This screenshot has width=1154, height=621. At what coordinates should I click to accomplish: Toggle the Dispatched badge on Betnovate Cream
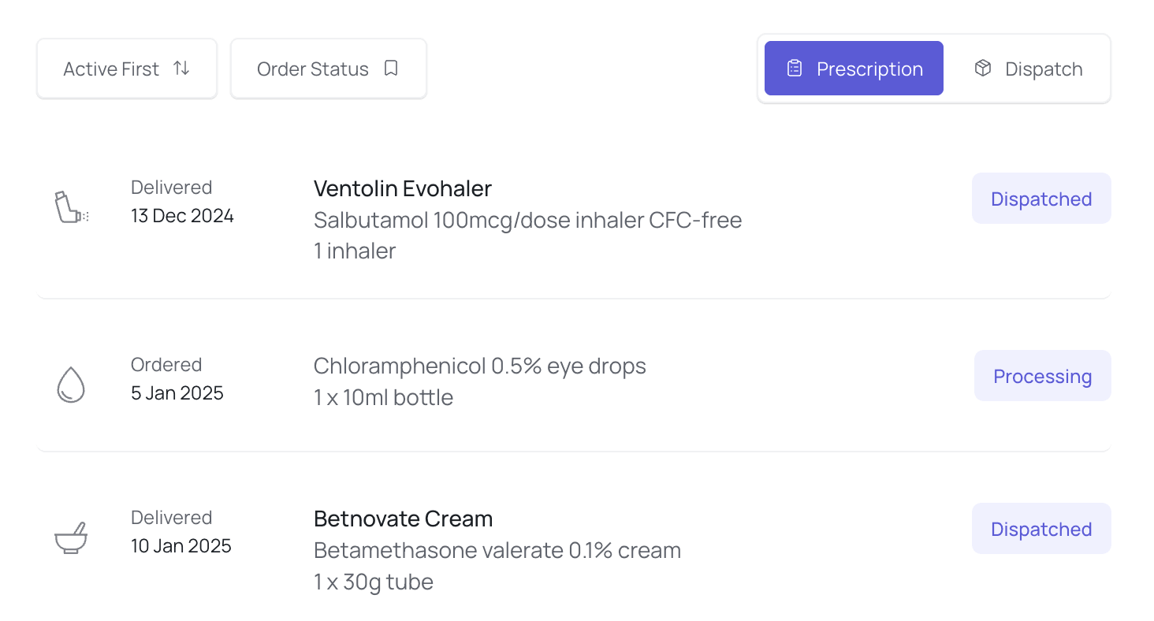tap(1041, 529)
